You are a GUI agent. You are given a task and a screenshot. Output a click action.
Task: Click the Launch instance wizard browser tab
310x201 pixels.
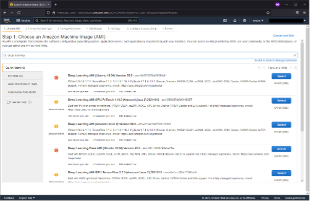30,4
